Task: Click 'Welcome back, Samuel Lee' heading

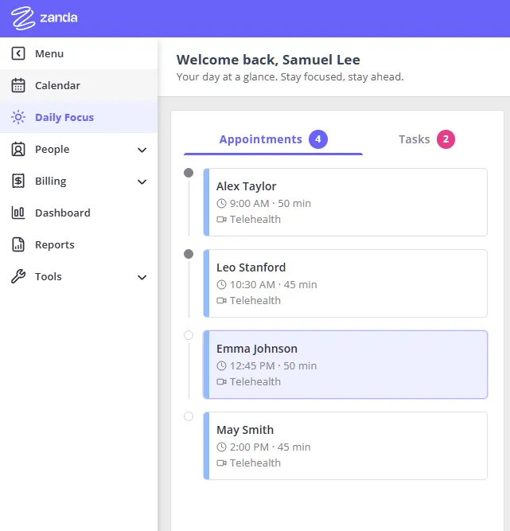Action: (x=268, y=60)
